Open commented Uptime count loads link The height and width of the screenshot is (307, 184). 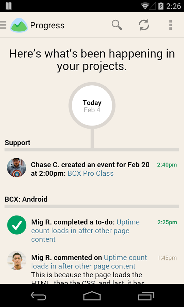(89, 262)
